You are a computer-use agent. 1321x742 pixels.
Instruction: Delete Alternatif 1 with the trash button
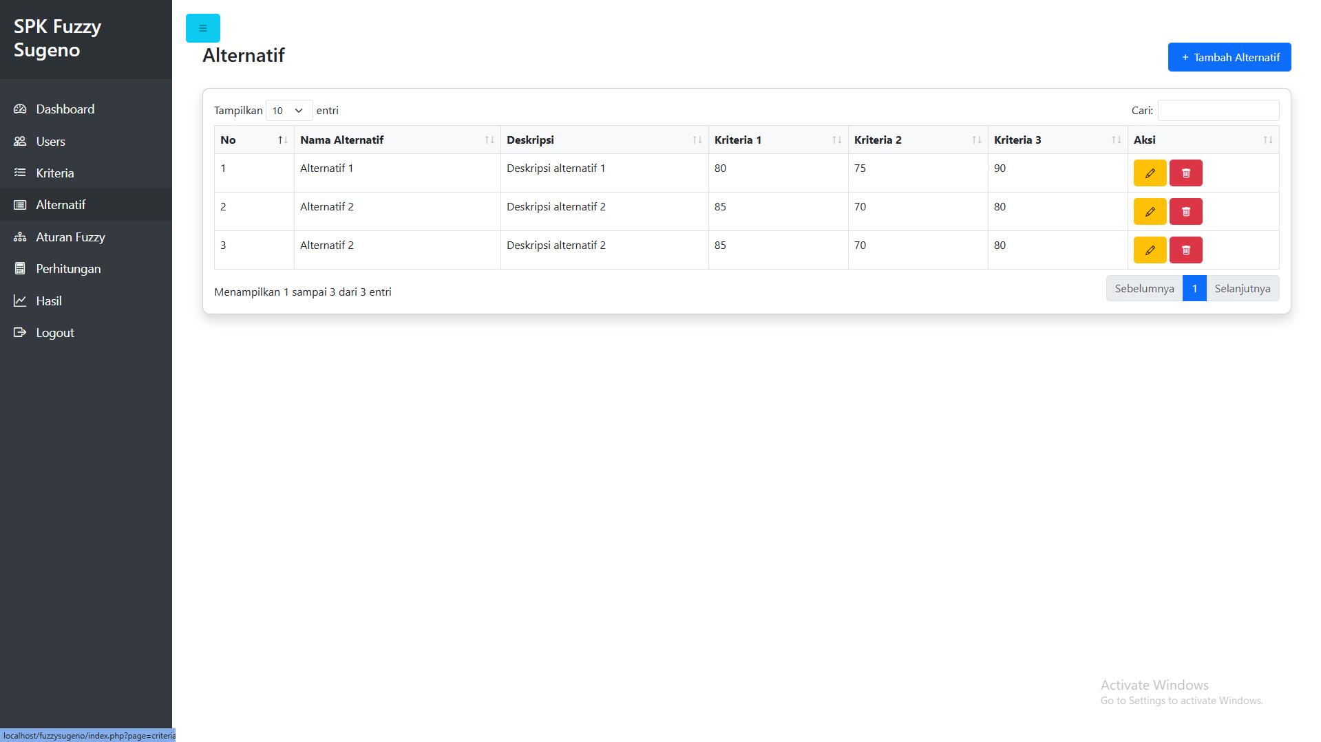pos(1186,173)
